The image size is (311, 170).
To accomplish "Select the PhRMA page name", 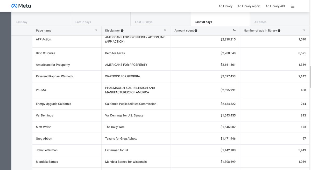I will [x=41, y=90].
